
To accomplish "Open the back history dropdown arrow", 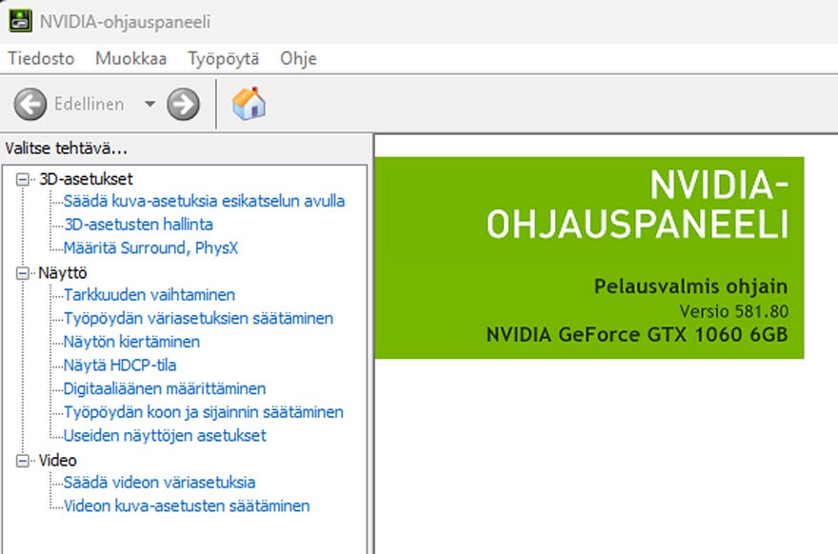I will click(x=150, y=104).
